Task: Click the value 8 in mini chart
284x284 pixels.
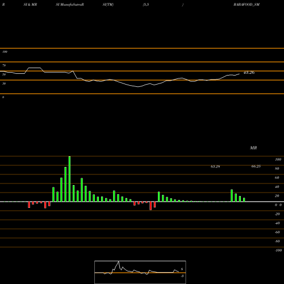Action: pos(182,269)
